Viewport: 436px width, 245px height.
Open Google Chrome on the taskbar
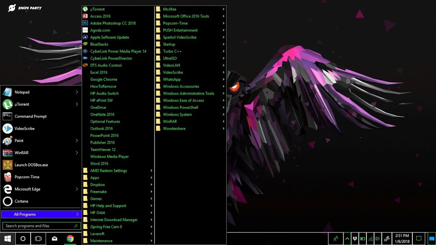70,239
